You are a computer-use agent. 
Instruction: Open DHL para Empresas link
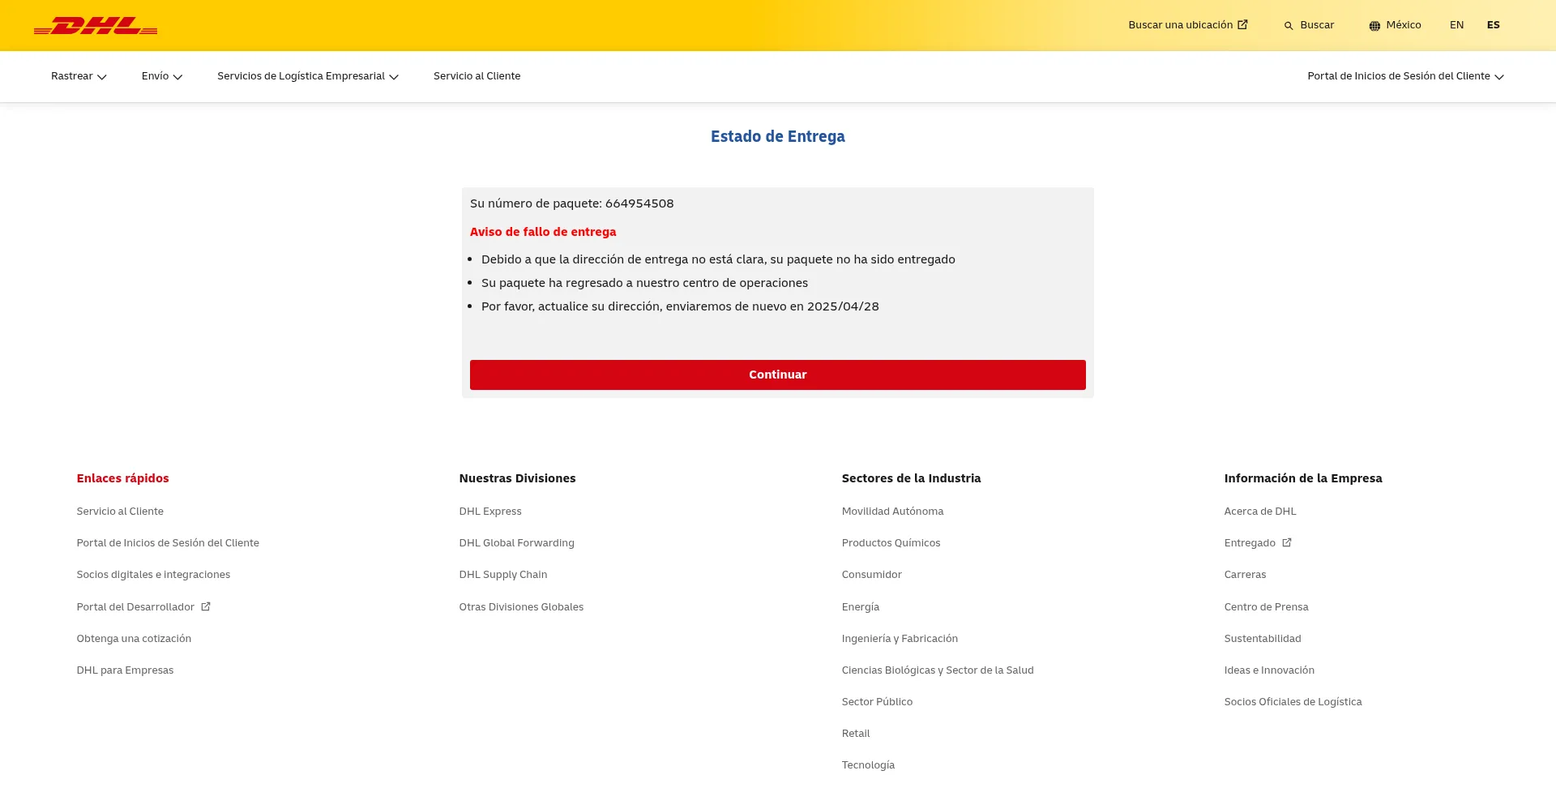(125, 670)
